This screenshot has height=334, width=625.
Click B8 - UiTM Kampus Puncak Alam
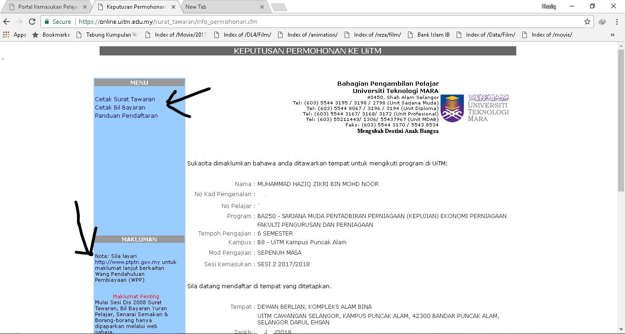[302, 242]
